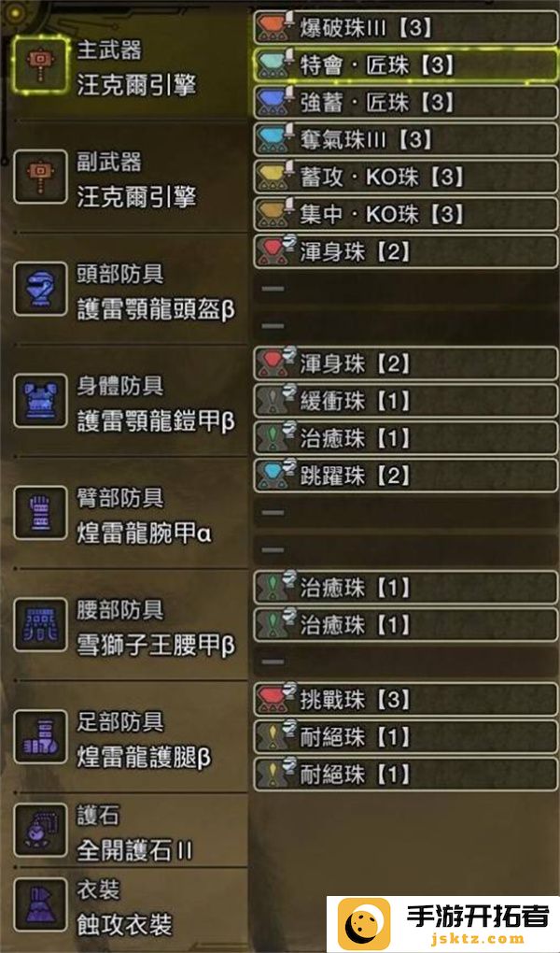Select the 挑戰珠【3】 decoration slot
The width and height of the screenshot is (560, 953).
pos(406,699)
